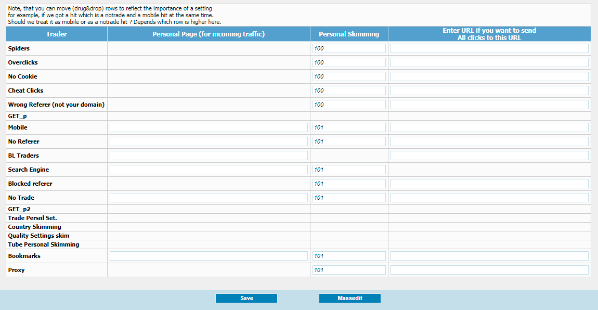
Task: Click the Save button
Action: [x=246, y=298]
